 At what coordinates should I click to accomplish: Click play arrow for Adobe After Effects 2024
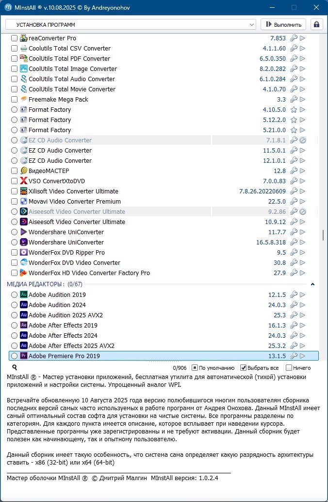[x=302, y=335]
